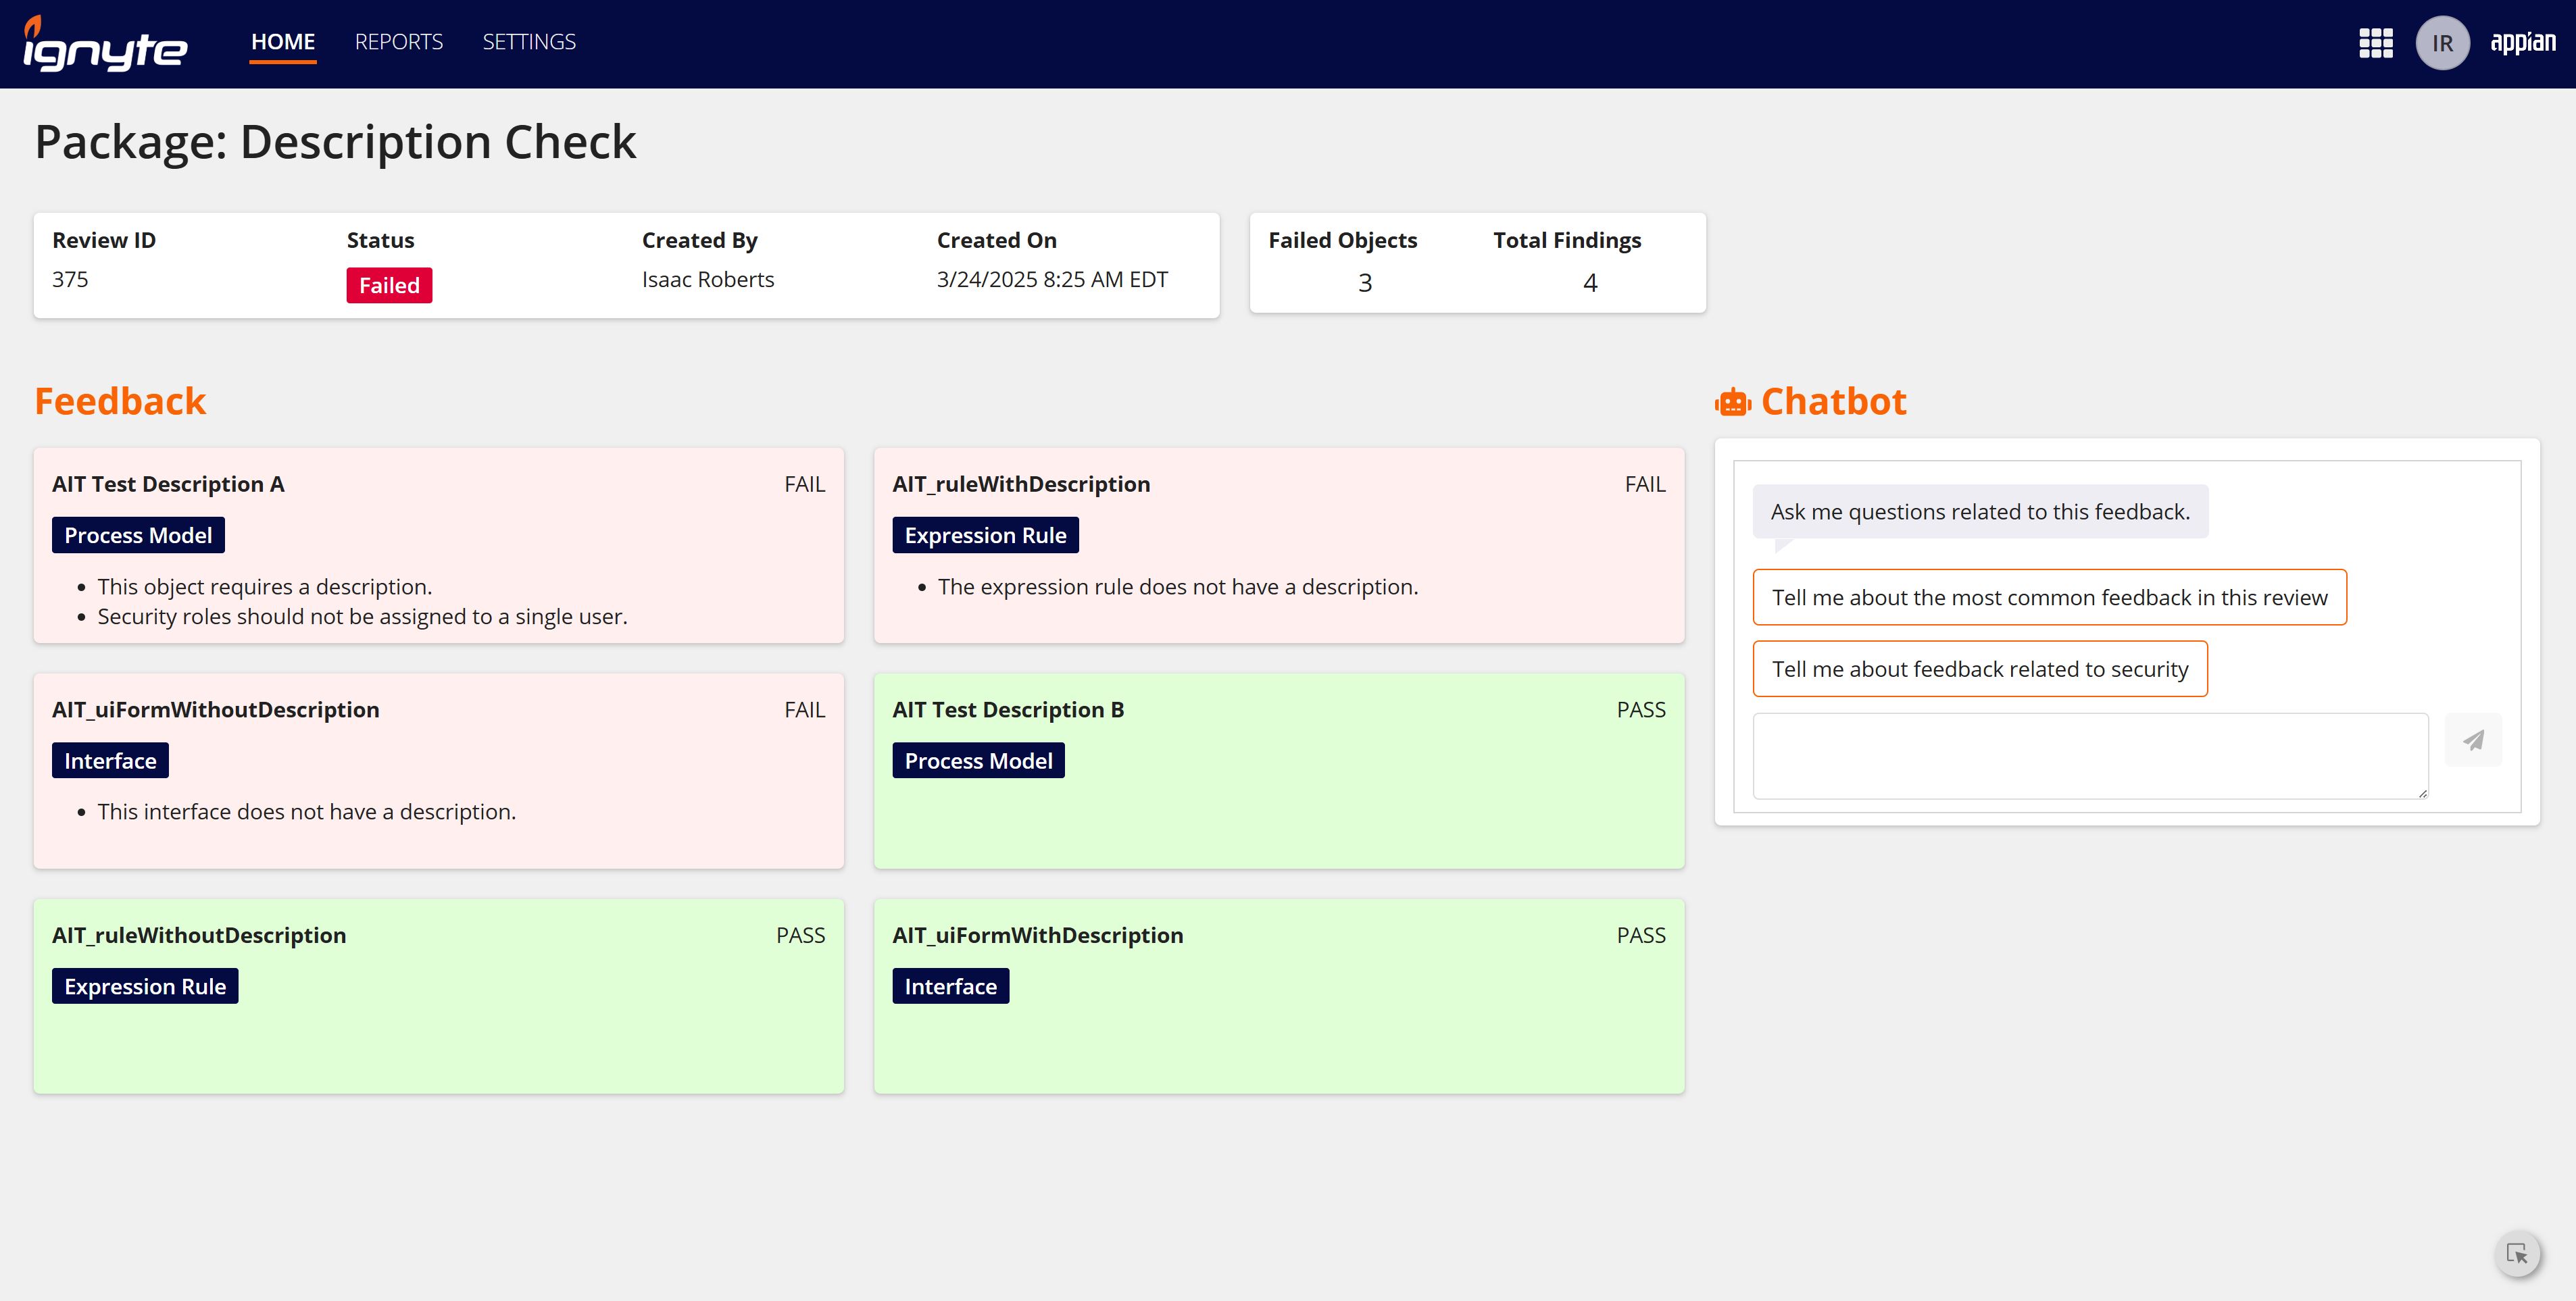
Task: Click the security roles single user finding
Action: tap(362, 617)
